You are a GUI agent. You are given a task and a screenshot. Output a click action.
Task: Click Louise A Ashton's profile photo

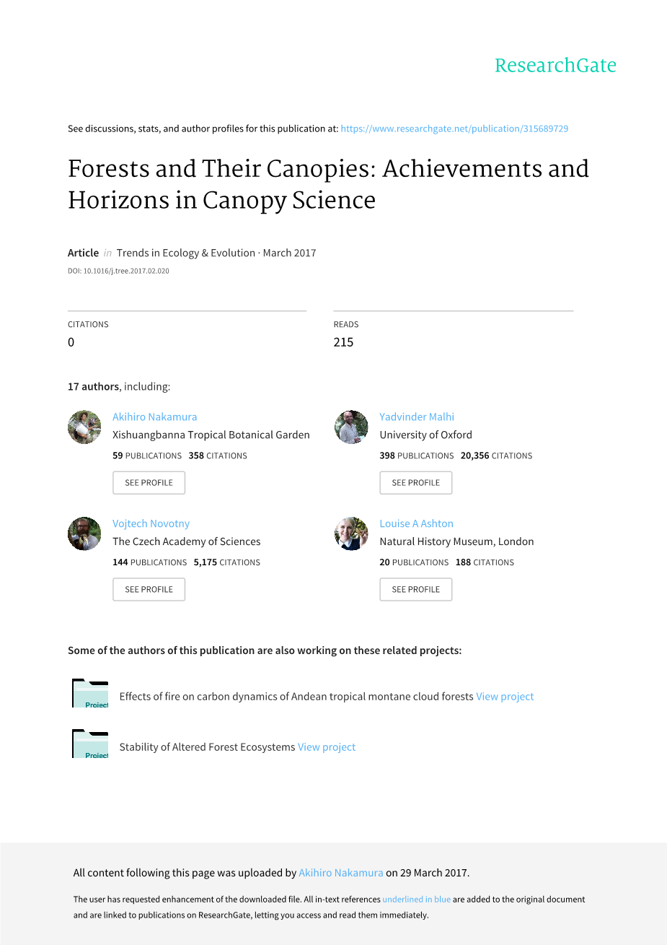coord(351,534)
